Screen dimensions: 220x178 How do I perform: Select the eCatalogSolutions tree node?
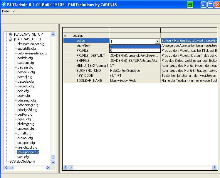tap(22, 162)
